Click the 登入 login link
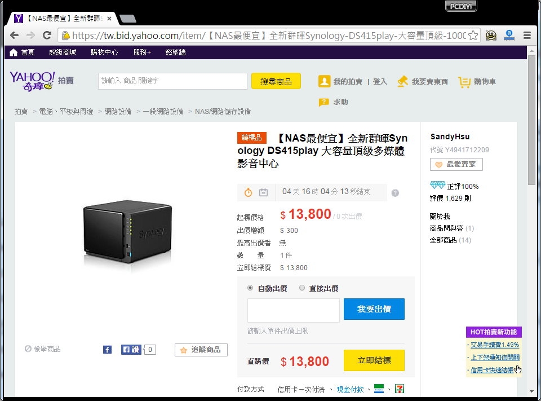The width and height of the screenshot is (541, 401). point(380,82)
